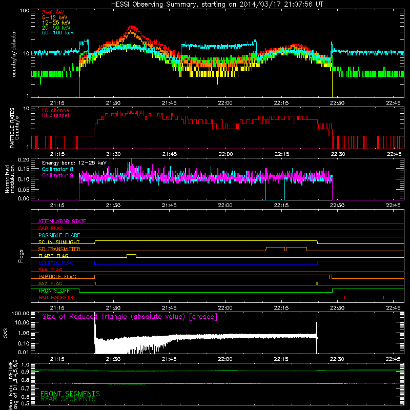This screenshot has width=410, height=410.
Task: Click the 0.20 y-axis value on modulation plot
Action: (x=24, y=159)
